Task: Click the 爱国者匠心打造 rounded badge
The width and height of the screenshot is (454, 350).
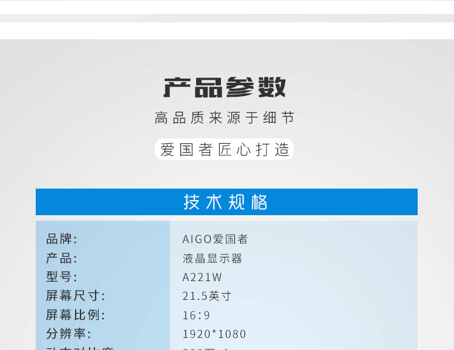Action: [x=225, y=149]
